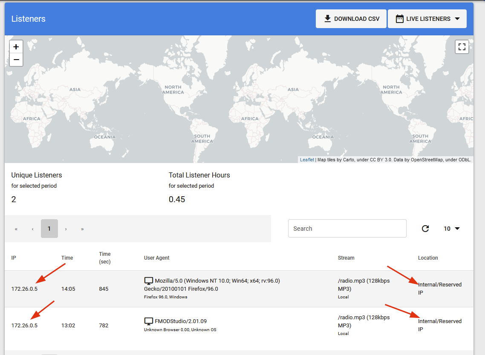
Task: Click the Listeners header title
Action: pyautogui.click(x=28, y=19)
